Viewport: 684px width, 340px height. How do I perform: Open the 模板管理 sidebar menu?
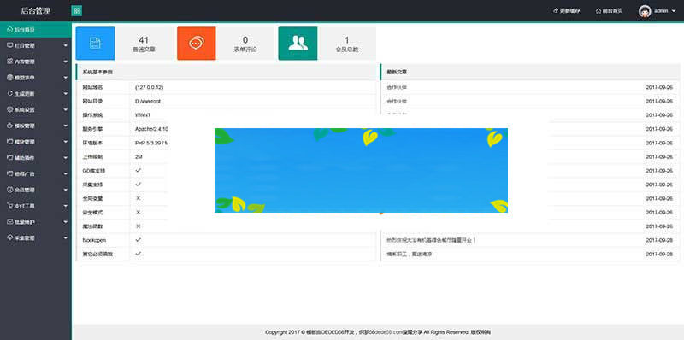(x=36, y=126)
